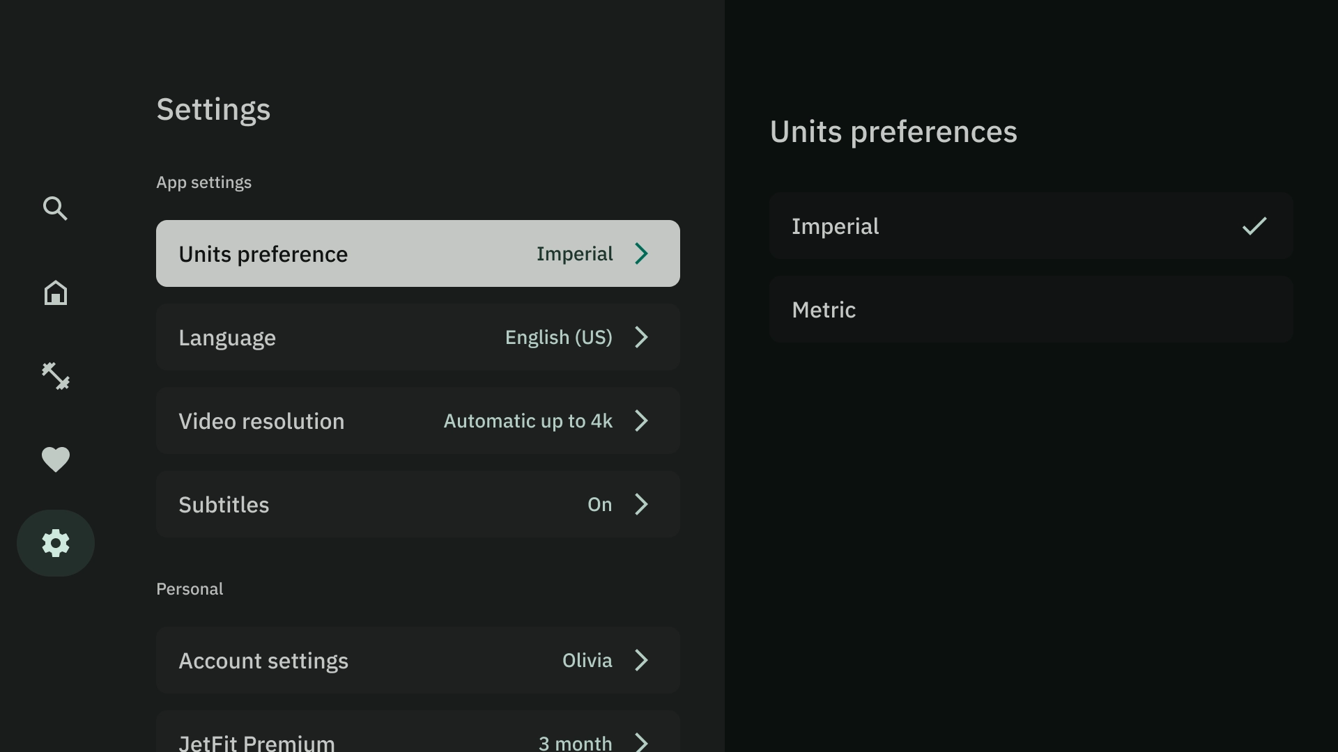This screenshot has width=1338, height=752.
Task: Select Video resolution automatic 4k option
Action: 418,421
